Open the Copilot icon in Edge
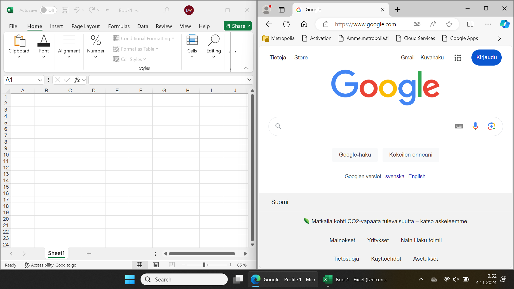The width and height of the screenshot is (514, 289). point(505,24)
